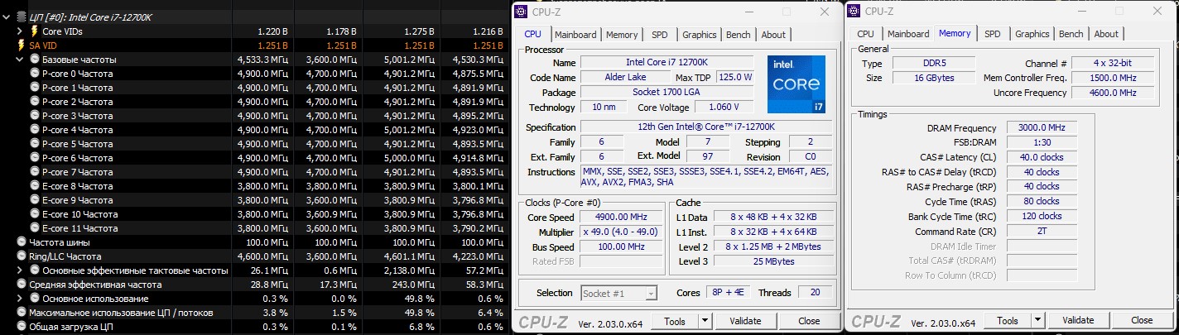Image resolution: width=1179 pixels, height=335 pixels.
Task: Open SPD tab in Processor CPU-Z window
Action: 660,35
